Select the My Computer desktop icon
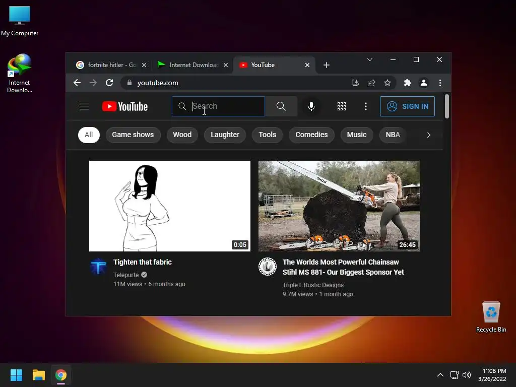 click(20, 21)
